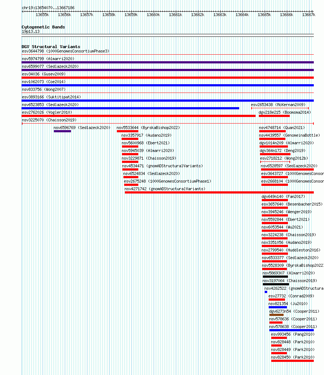Click dgv364n172 (Deng2019) label

coord(282,151)
